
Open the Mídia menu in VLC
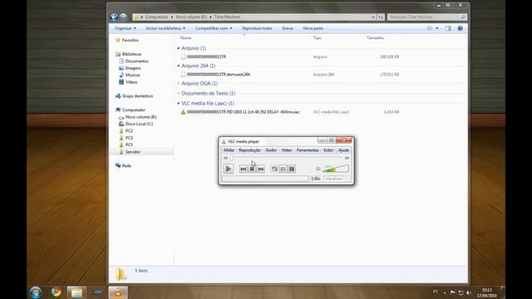click(x=229, y=150)
